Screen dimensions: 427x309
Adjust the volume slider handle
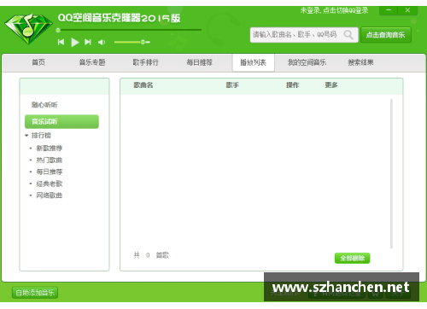[x=143, y=42]
